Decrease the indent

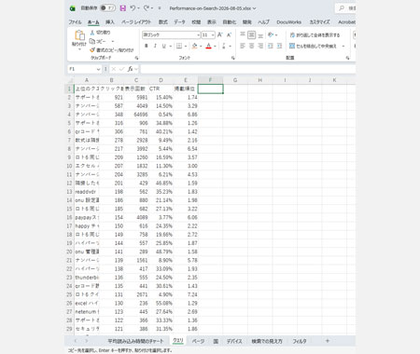(x=271, y=46)
